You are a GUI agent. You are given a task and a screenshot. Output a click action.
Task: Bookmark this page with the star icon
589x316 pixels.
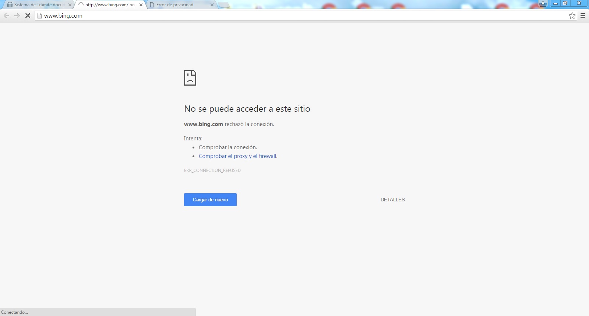click(572, 15)
